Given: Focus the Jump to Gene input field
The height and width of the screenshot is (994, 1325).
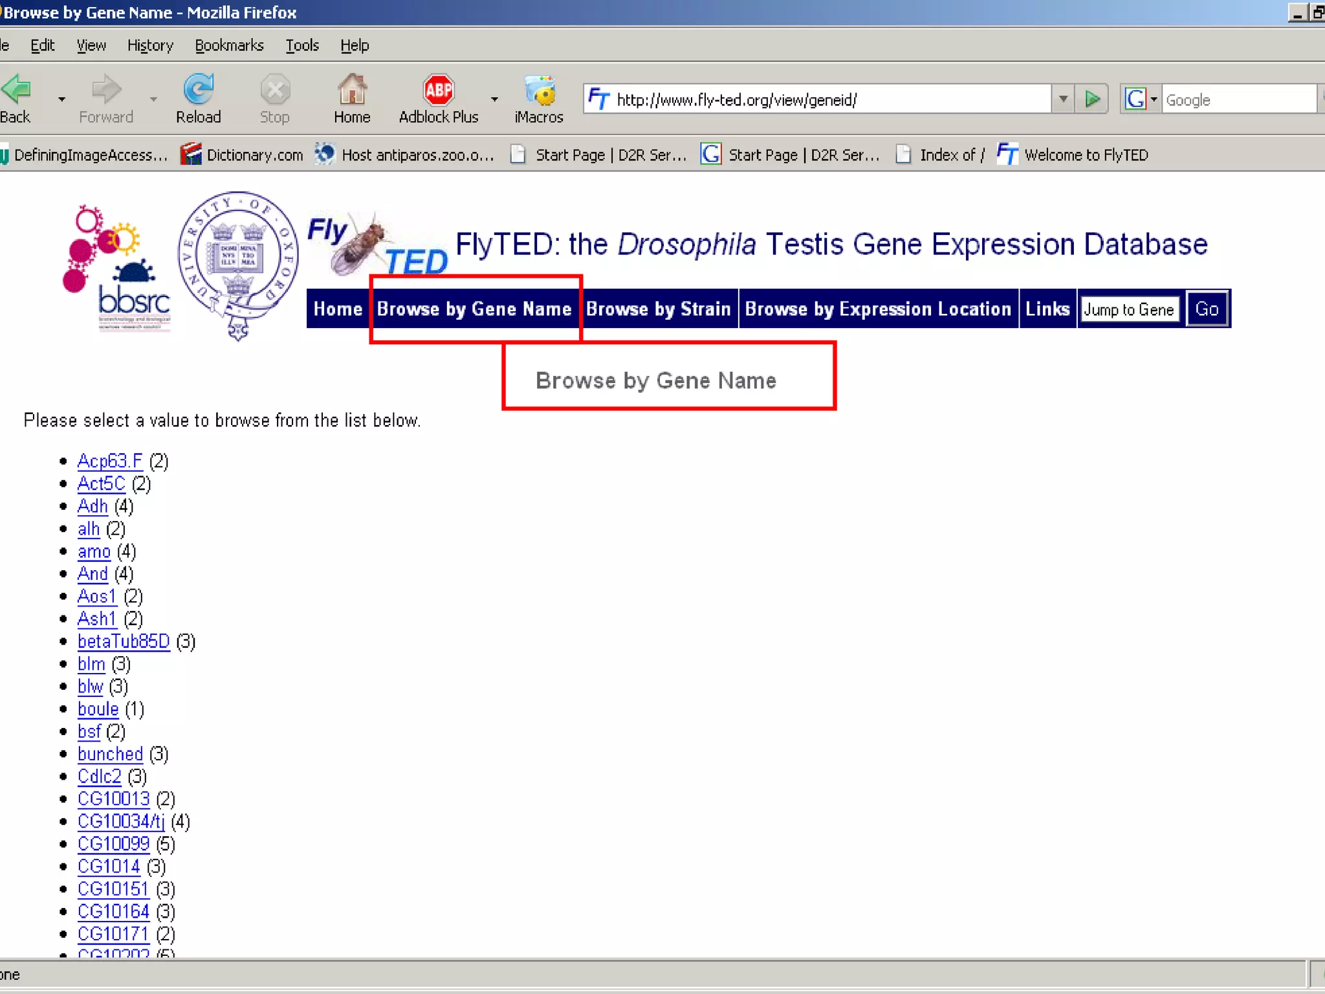Looking at the screenshot, I should click(x=1130, y=309).
